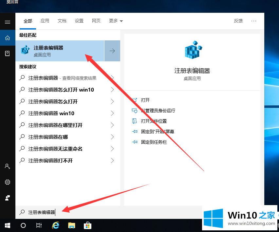
Task: Open the Settings gear in the sidebar
Action: click(8, 182)
